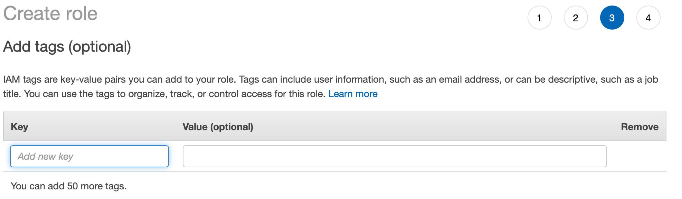
Task: Jump to step 2 indicator
Action: (x=576, y=18)
